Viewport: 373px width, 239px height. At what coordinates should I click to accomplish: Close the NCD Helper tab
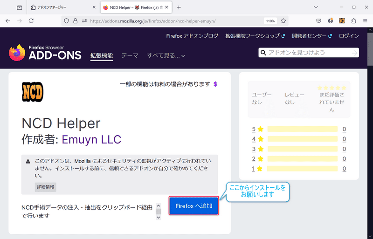(x=167, y=7)
